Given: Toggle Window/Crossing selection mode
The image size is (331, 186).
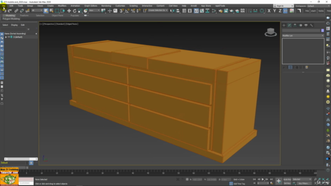Looking at the screenshot, I should coord(63,11).
